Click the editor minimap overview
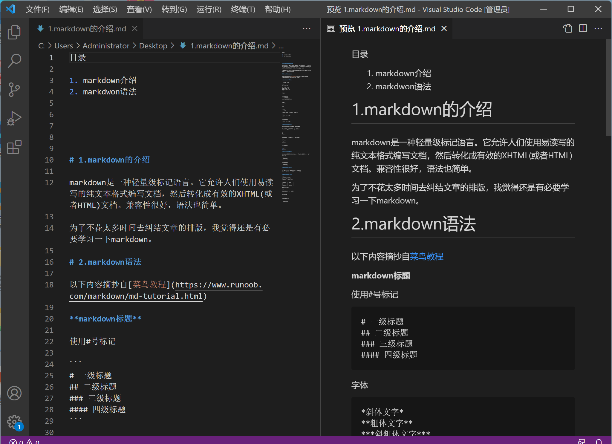 [296, 128]
